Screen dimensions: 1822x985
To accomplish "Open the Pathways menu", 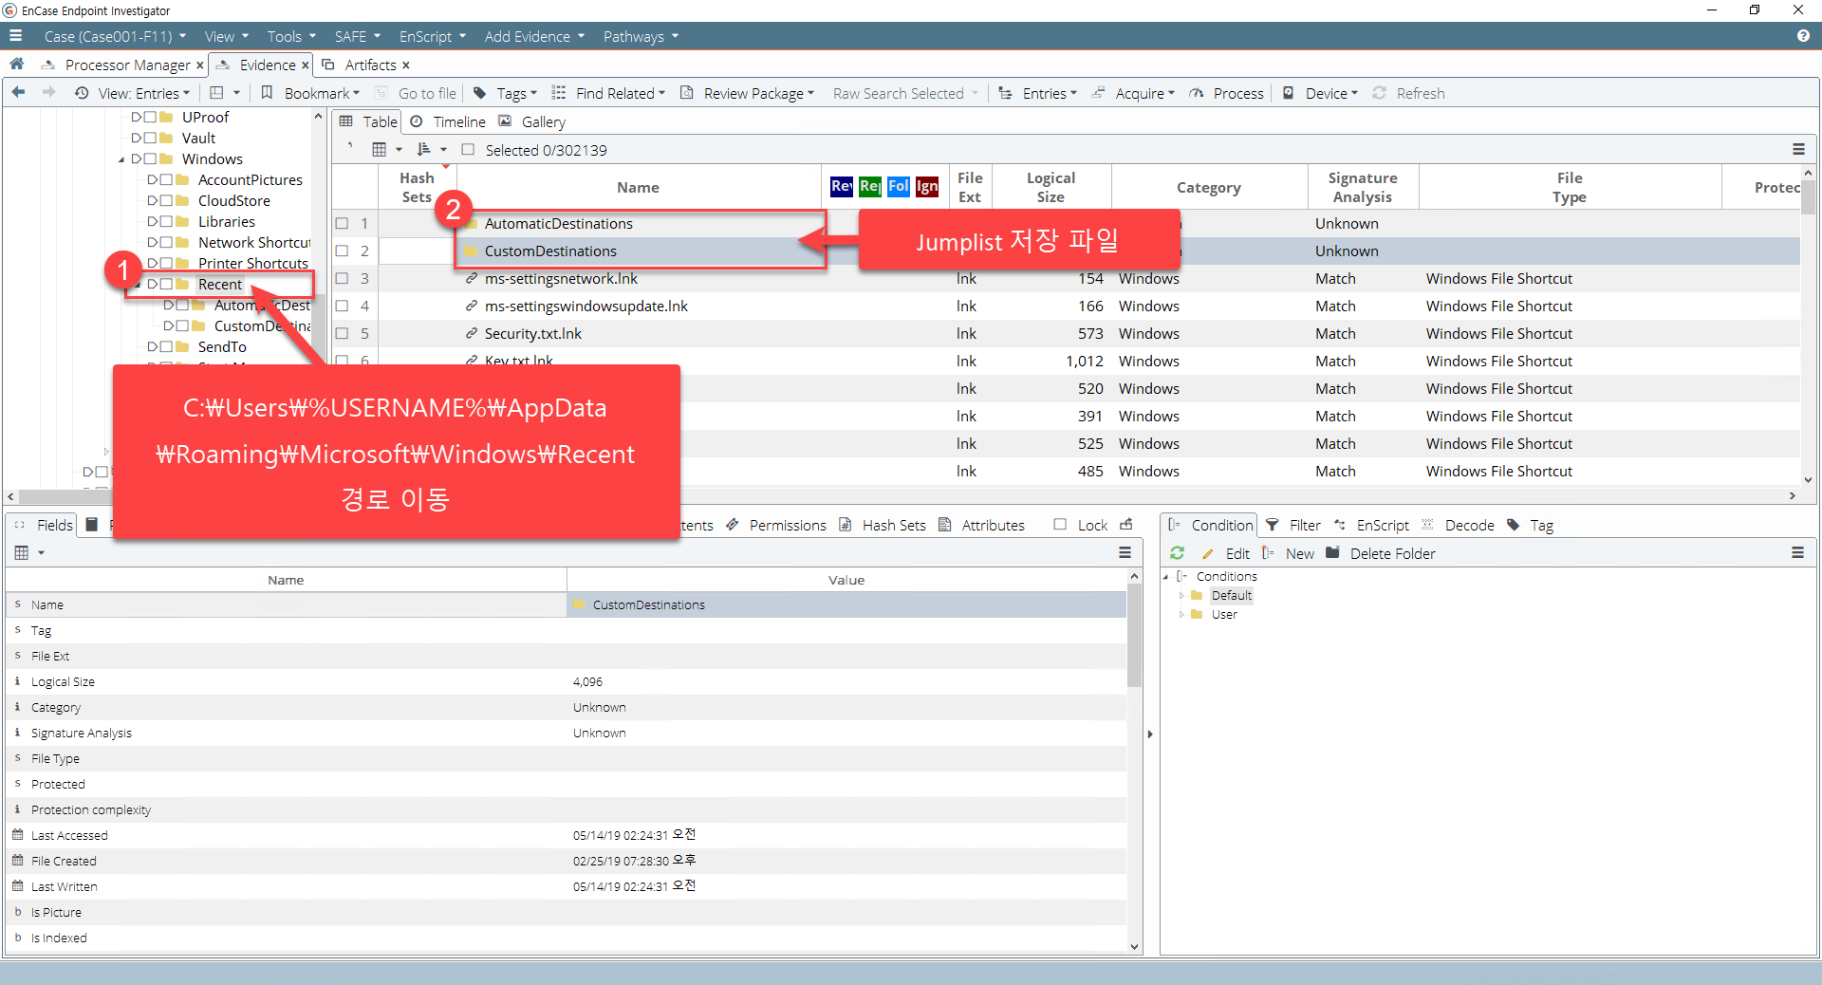I will click(641, 36).
